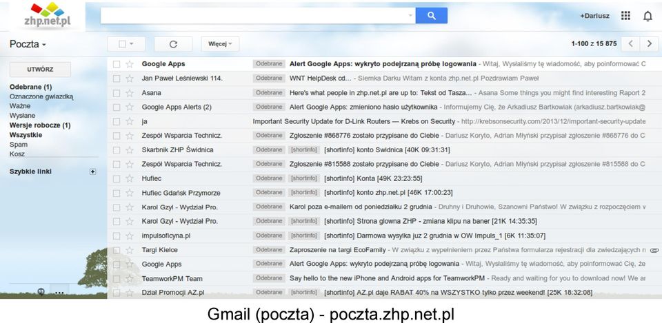The width and height of the screenshot is (662, 323).
Task: Click the blue search magnifier button
Action: pyautogui.click(x=431, y=16)
